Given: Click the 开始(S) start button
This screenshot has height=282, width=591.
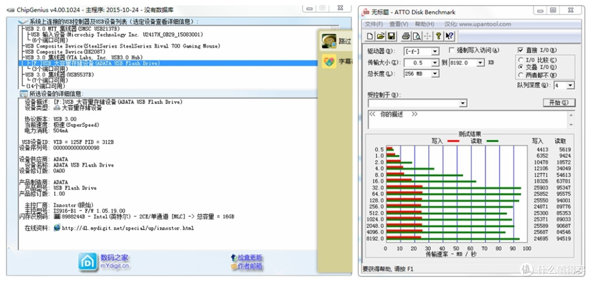Looking at the screenshot, I should click(559, 102).
